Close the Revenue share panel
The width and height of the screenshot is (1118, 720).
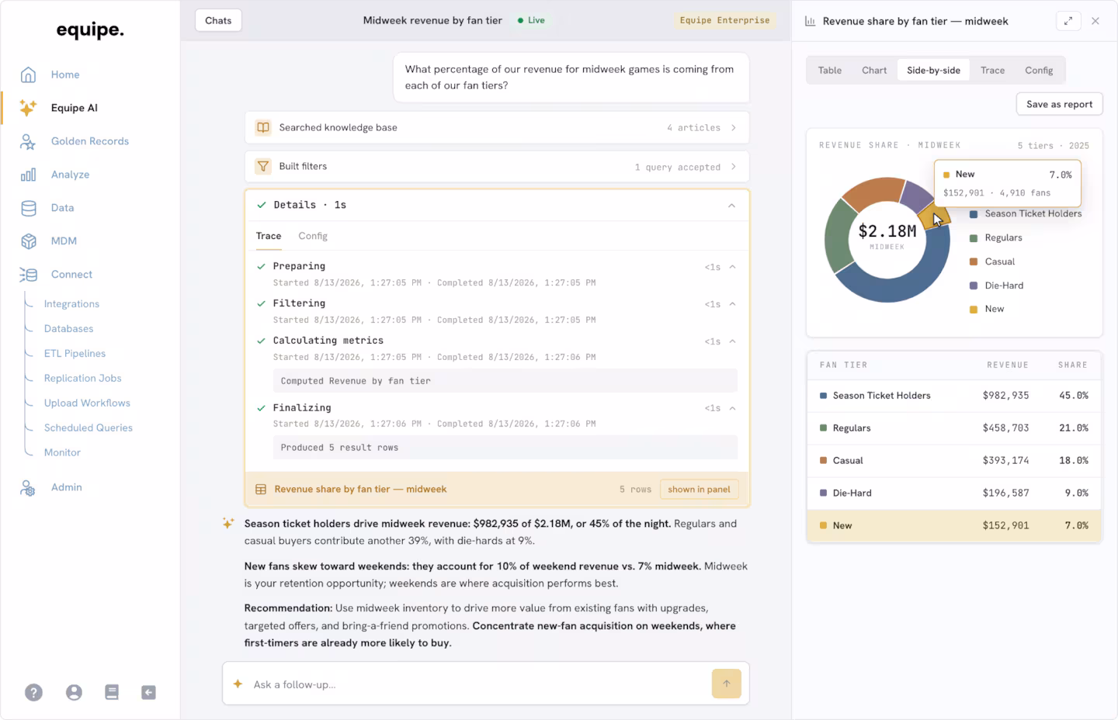click(x=1095, y=21)
